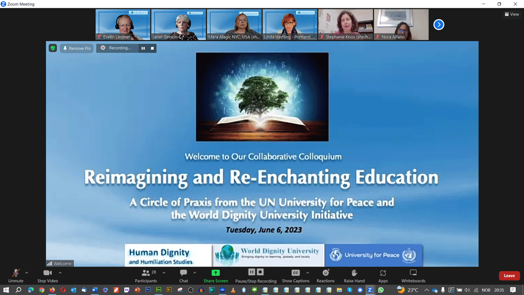Expand captions options arrow
Screen dimensions: 524x295
(308, 273)
